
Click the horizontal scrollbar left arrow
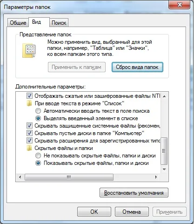[x=20, y=177]
